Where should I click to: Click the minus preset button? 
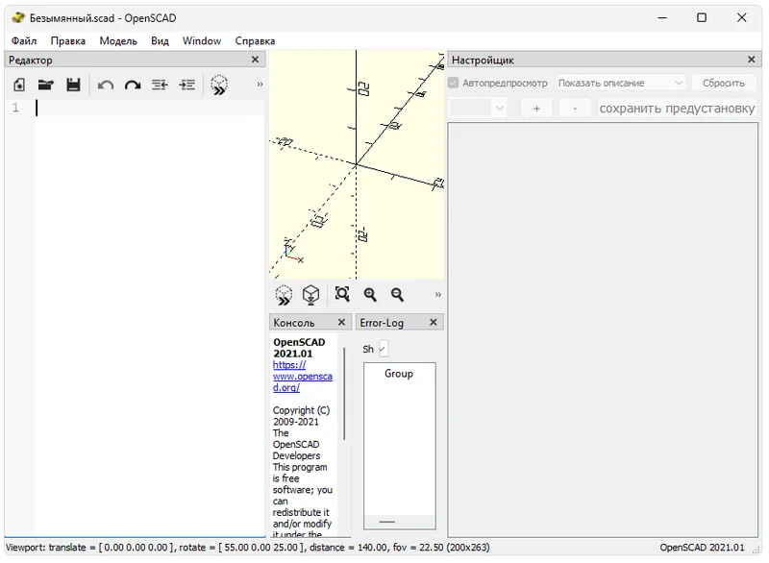[575, 108]
